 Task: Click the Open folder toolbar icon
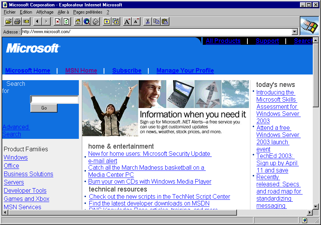pos(8,21)
